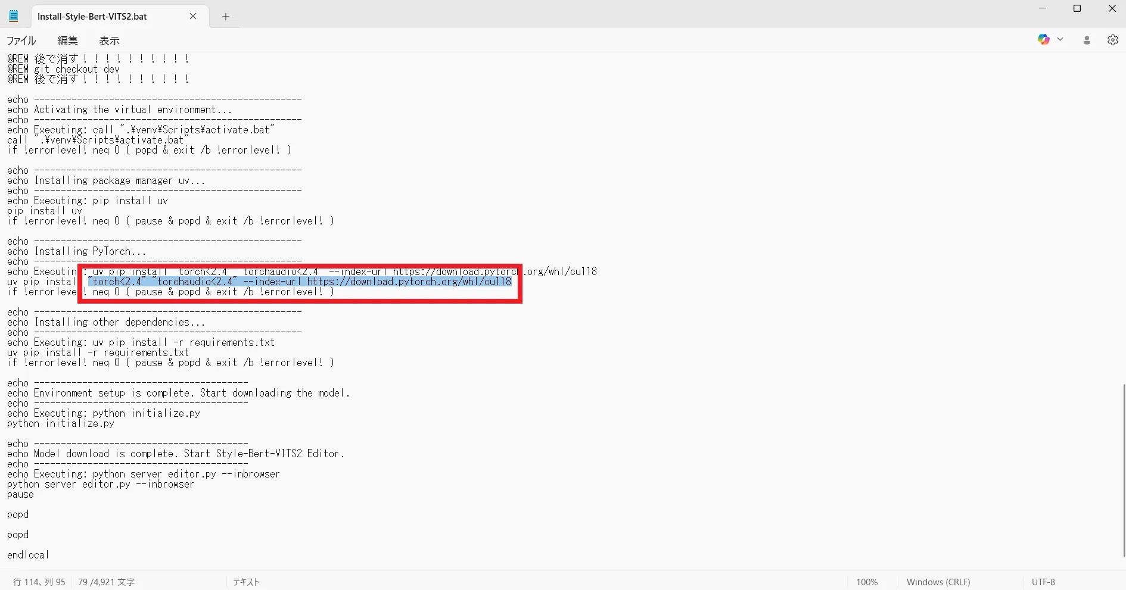Expand the Copilot dropdown chevron
The width and height of the screenshot is (1126, 590).
coord(1060,39)
